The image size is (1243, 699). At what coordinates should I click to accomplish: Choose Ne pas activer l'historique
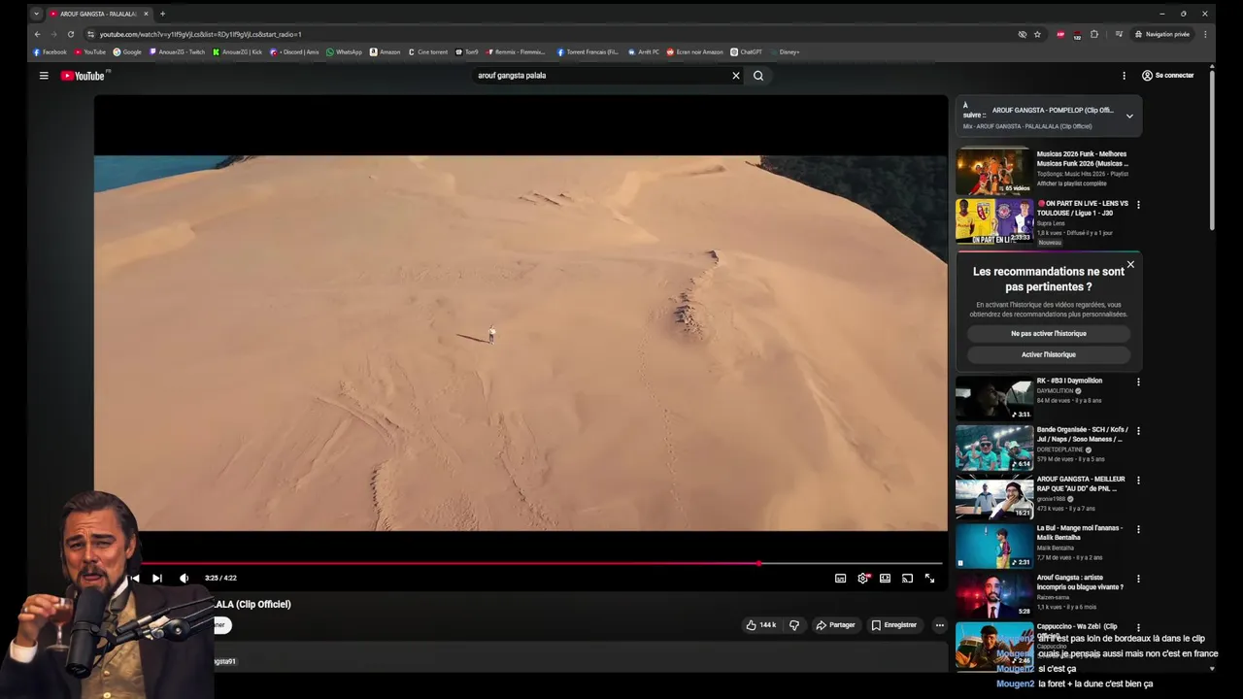tap(1049, 333)
